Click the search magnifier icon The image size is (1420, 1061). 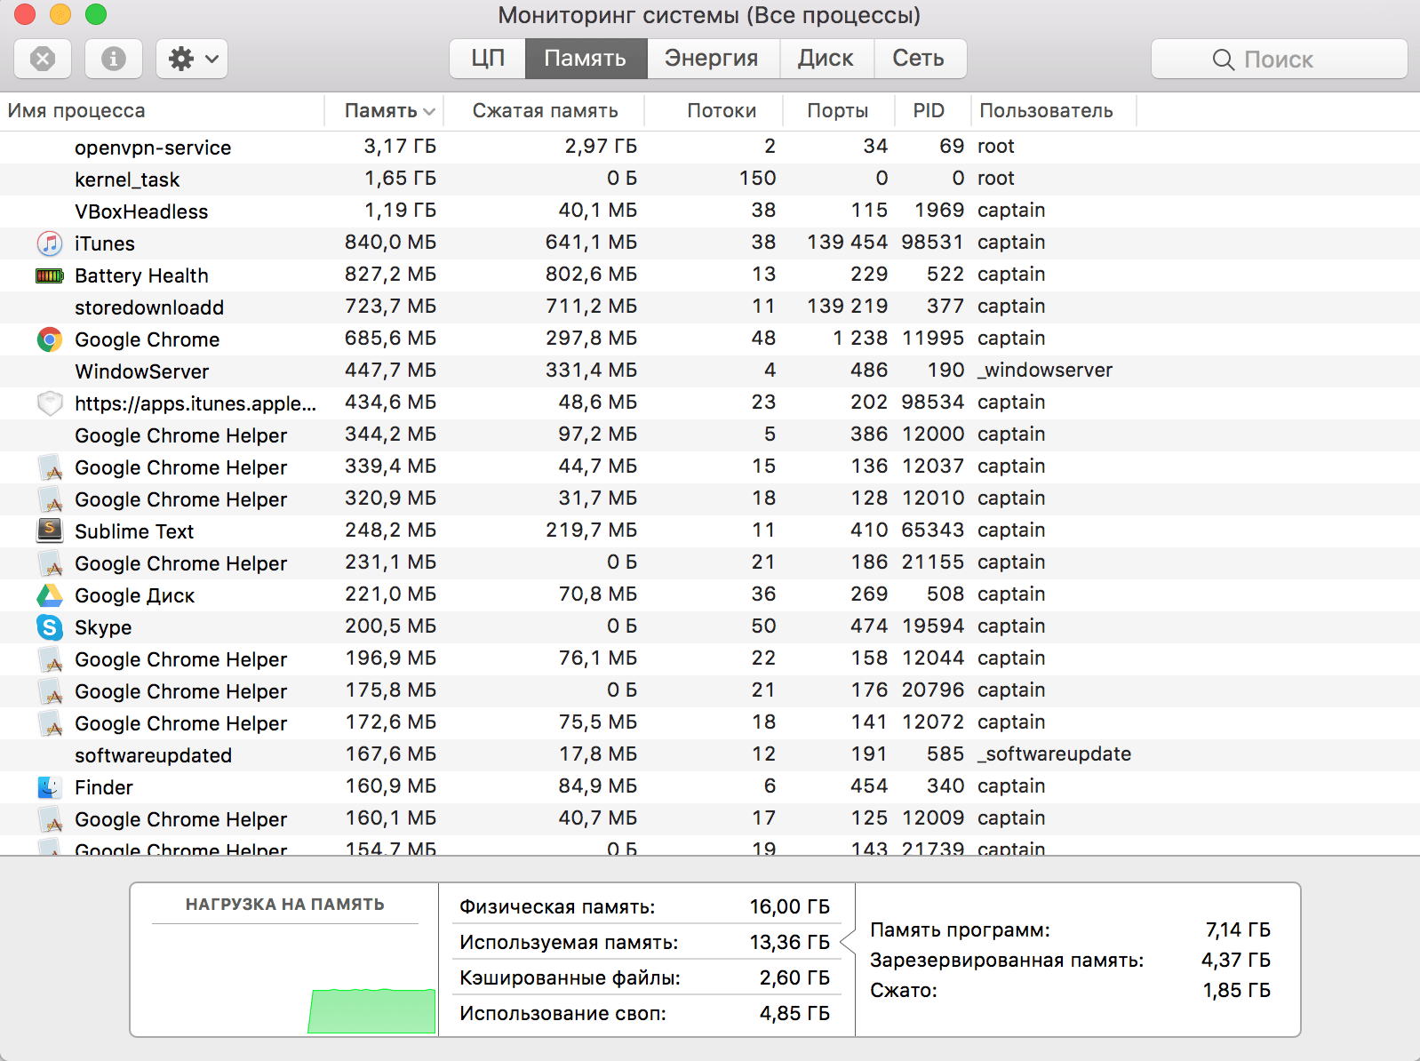tap(1223, 60)
